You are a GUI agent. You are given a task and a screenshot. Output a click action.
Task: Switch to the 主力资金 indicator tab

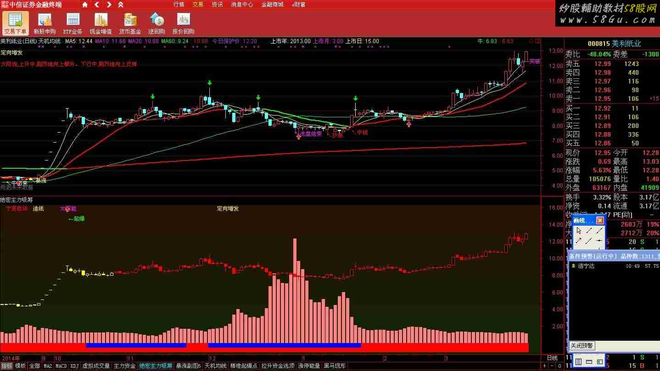tap(124, 366)
